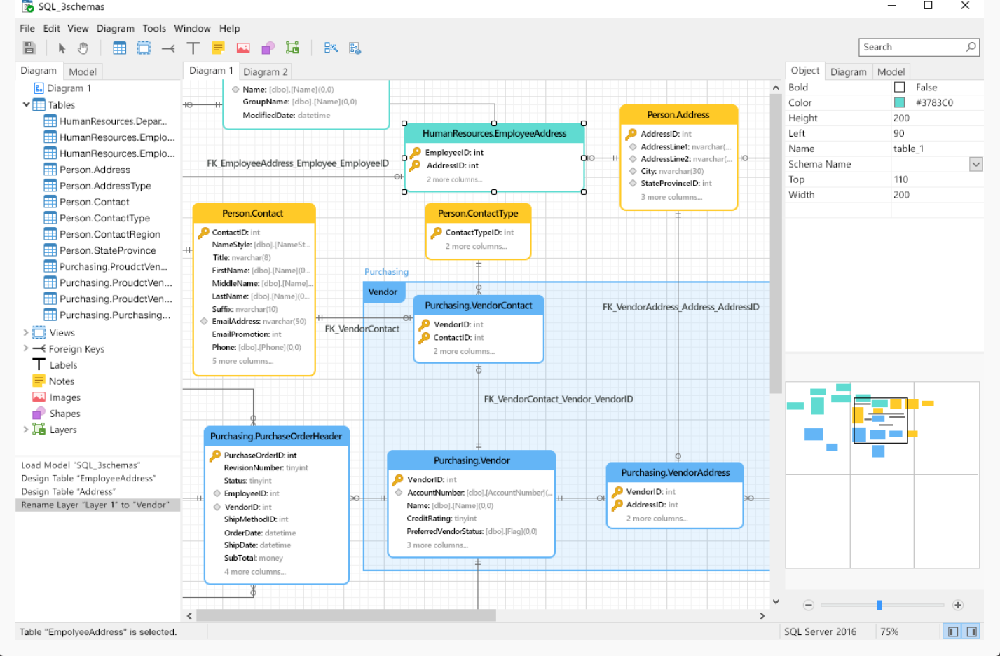The height and width of the screenshot is (656, 1000).
Task: Click the zoom in plus button
Action: coord(958,605)
